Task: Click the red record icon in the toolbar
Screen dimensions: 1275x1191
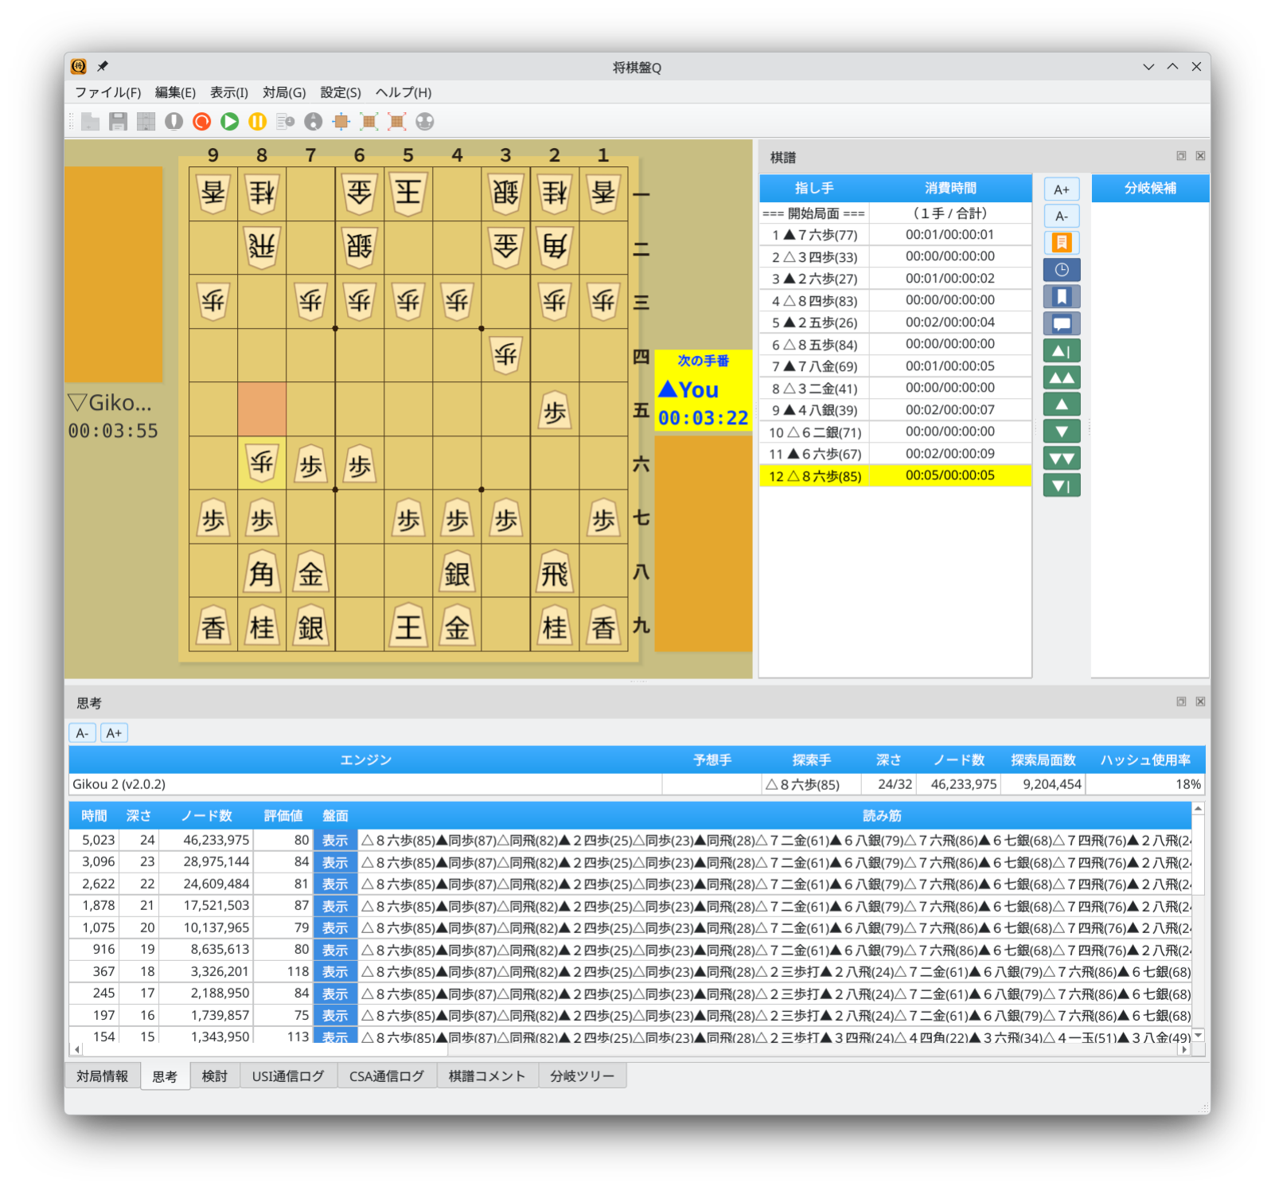Action: coord(201,121)
